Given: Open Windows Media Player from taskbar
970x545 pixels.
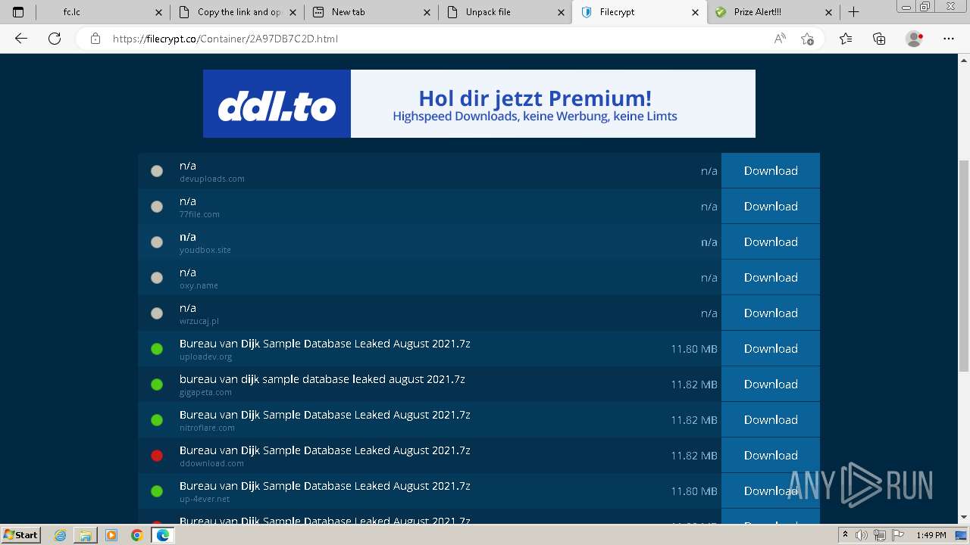Looking at the screenshot, I should 111,535.
